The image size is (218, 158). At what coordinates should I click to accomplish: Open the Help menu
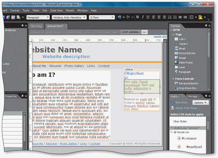(94, 10)
